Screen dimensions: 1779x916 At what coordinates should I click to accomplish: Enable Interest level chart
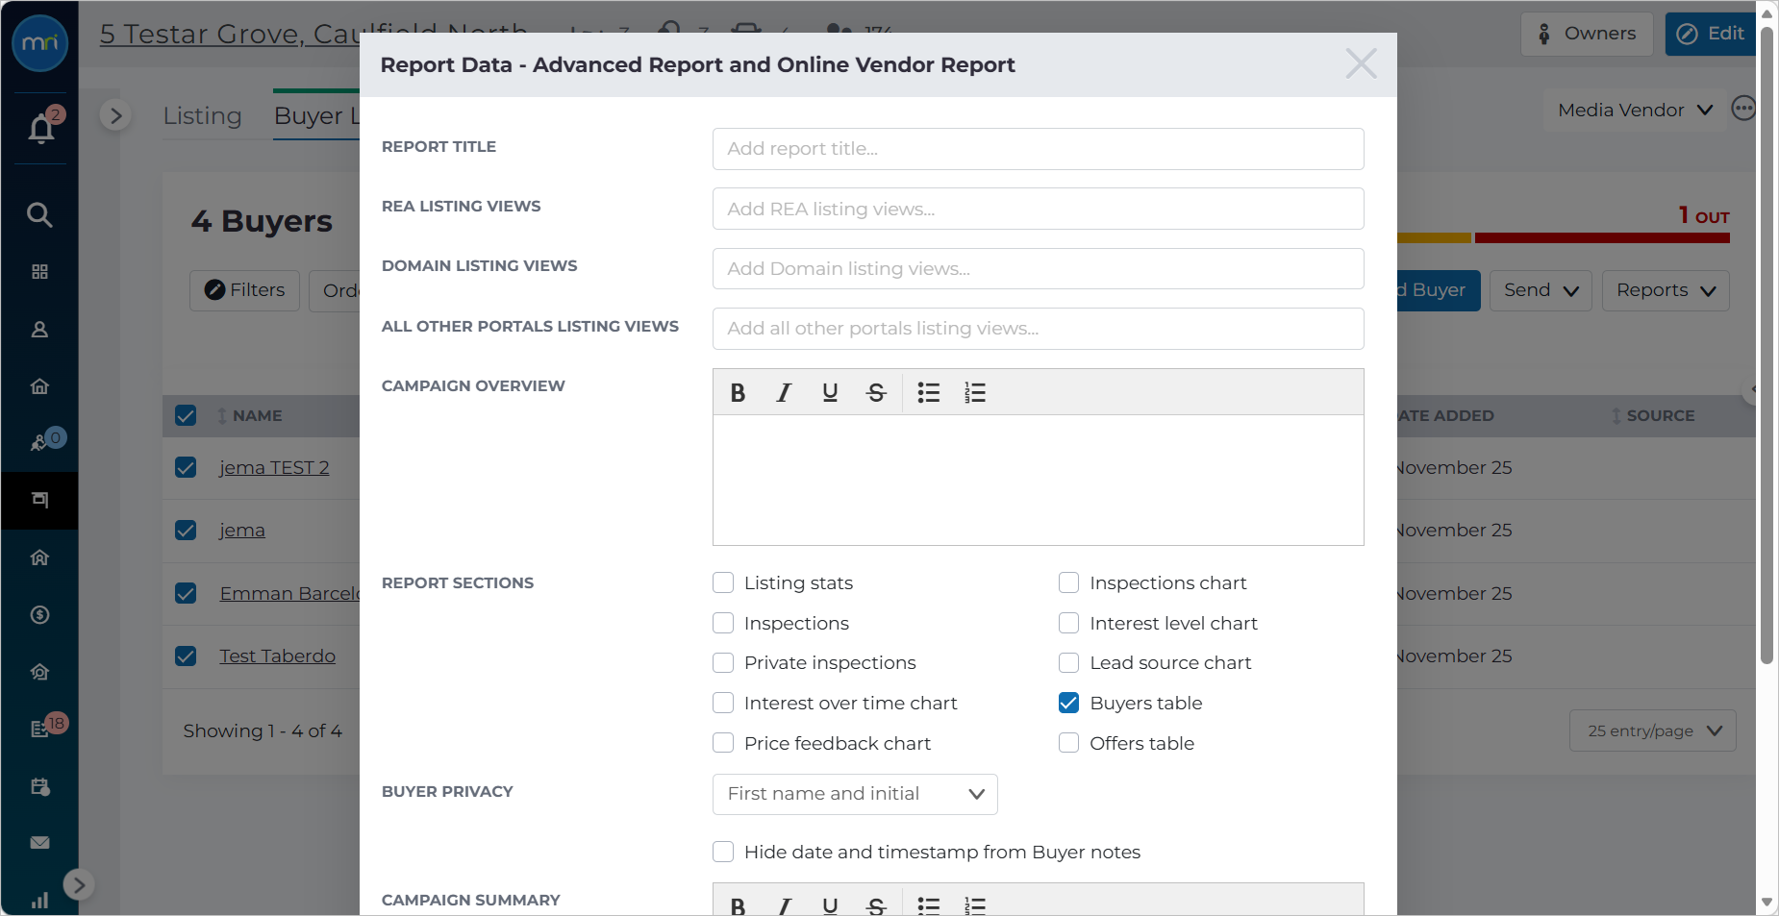click(x=1068, y=623)
